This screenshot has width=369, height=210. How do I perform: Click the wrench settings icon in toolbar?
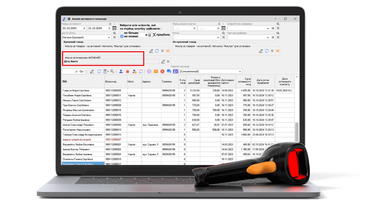point(112,71)
